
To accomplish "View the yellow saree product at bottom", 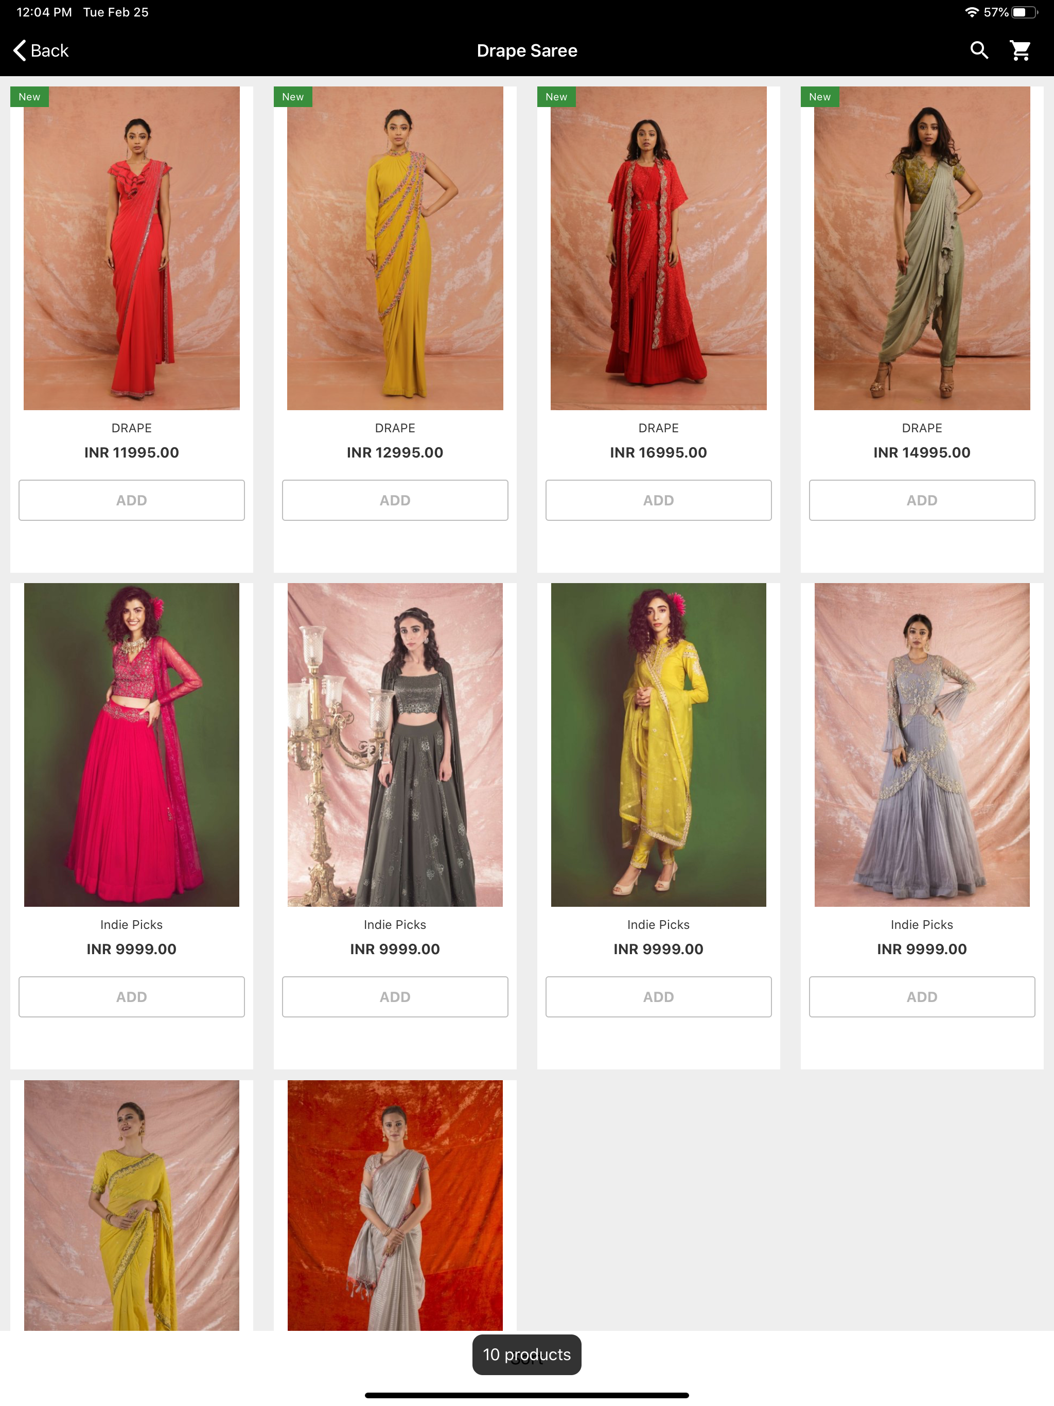I will (132, 1204).
